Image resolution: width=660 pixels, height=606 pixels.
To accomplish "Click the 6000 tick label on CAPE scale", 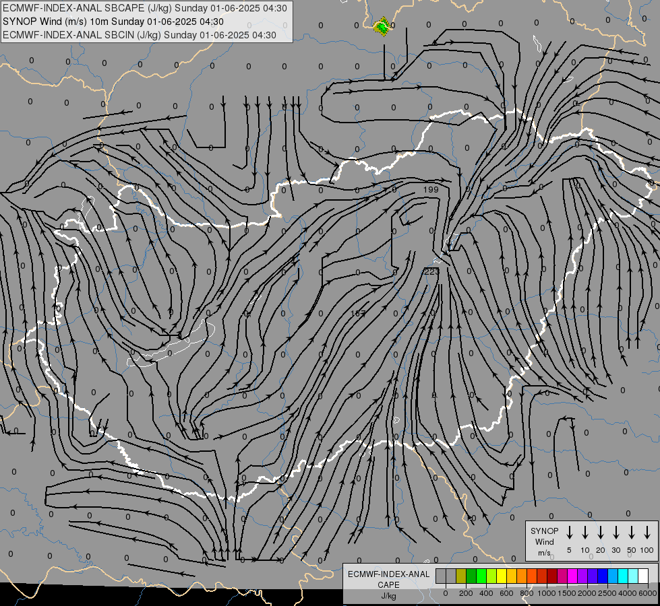I will [648, 593].
